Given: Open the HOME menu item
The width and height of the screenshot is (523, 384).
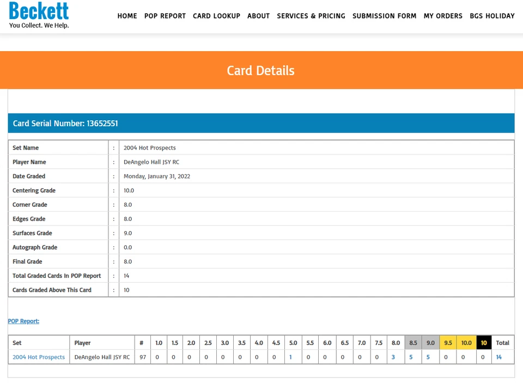Looking at the screenshot, I should coord(127,16).
